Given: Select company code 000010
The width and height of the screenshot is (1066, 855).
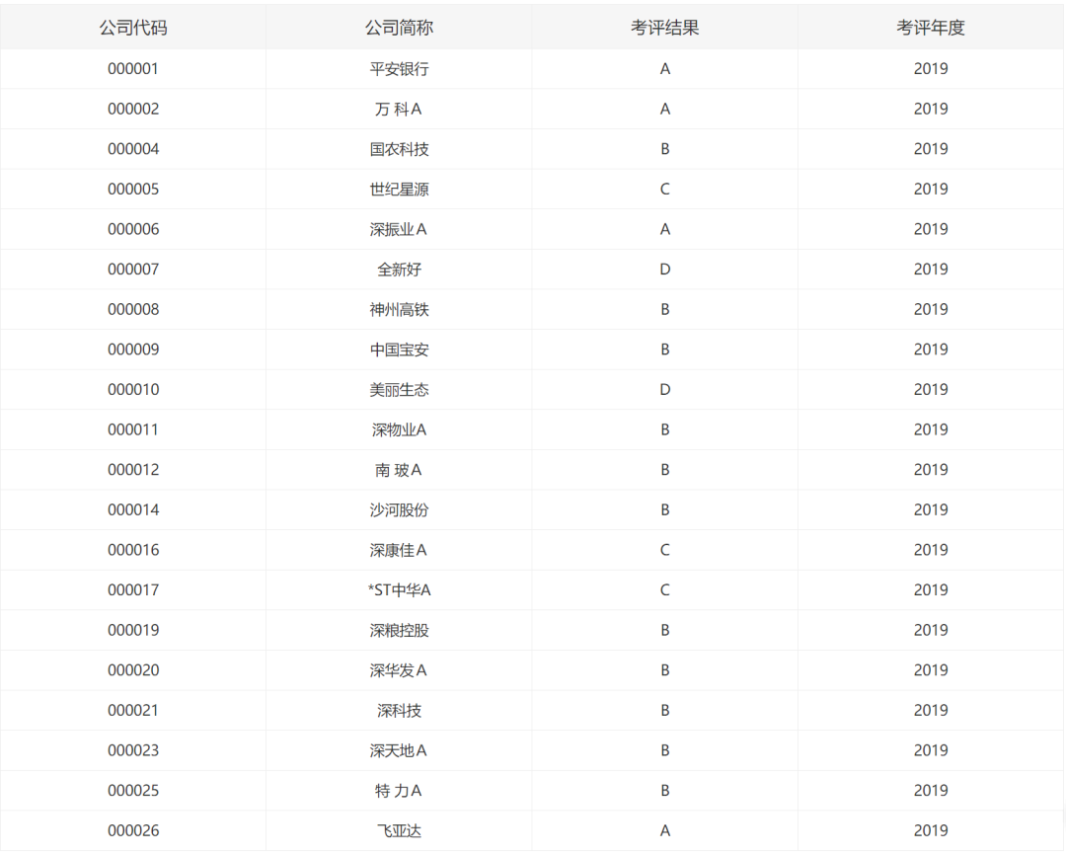Looking at the screenshot, I should [x=133, y=390].
